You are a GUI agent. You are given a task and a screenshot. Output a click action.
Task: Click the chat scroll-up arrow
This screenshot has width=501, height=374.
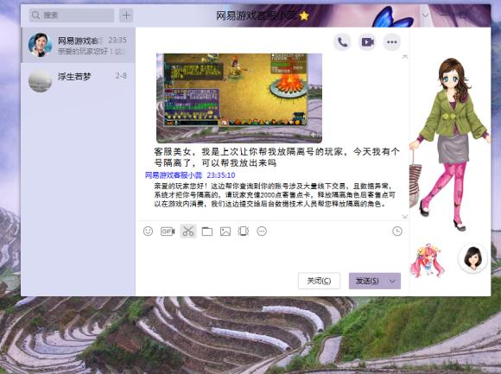pyautogui.click(x=405, y=57)
